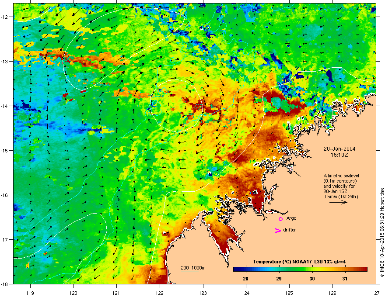Click the vertical IMOS copyright timestamp text
The width and height of the screenshot is (385, 297).
coord(382,232)
